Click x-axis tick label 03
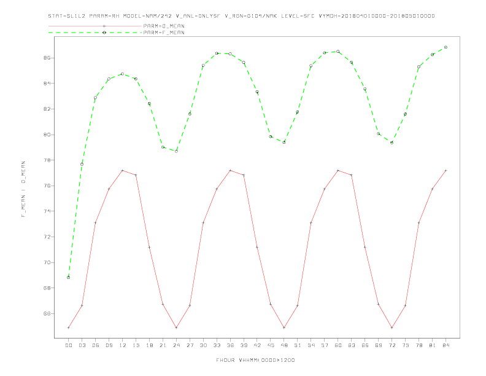The height and width of the screenshot is (376, 486). pyautogui.click(x=82, y=345)
